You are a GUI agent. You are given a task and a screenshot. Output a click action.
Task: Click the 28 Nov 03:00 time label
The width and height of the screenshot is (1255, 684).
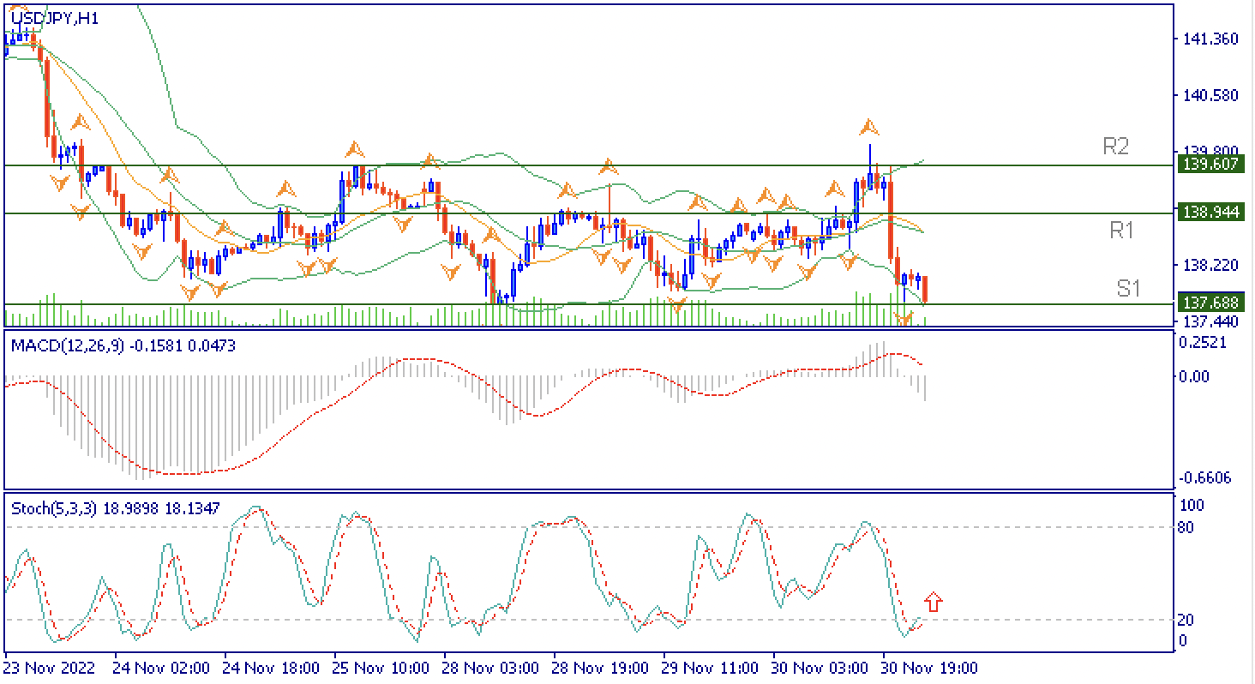point(490,667)
